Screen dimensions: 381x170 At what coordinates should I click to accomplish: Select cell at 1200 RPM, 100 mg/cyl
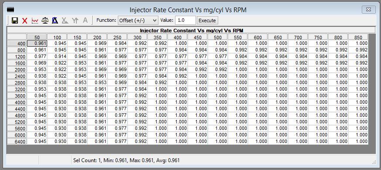[57, 57]
